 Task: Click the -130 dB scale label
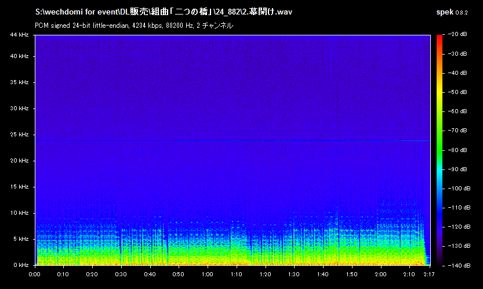pyautogui.click(x=459, y=246)
